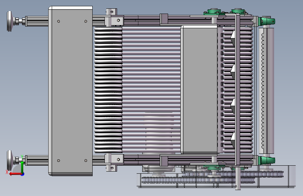The width and height of the screenshot is (303, 196).
Task: Select the upper-right green bearing housing
Action: click(x=267, y=21)
